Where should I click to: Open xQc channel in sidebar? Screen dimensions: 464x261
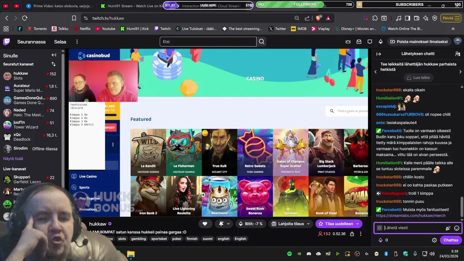(x=30, y=137)
